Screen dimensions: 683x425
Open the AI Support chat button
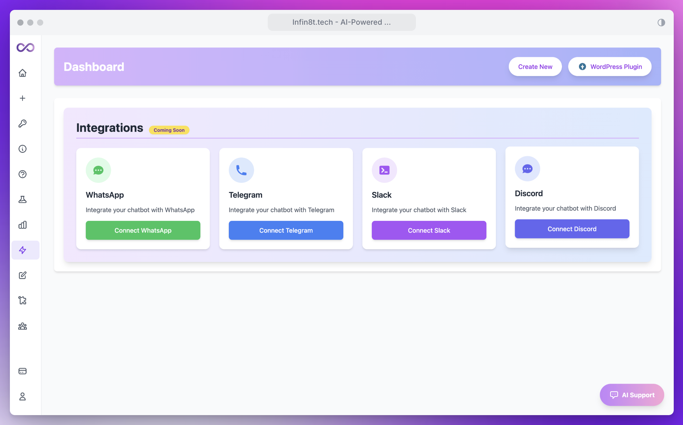632,395
